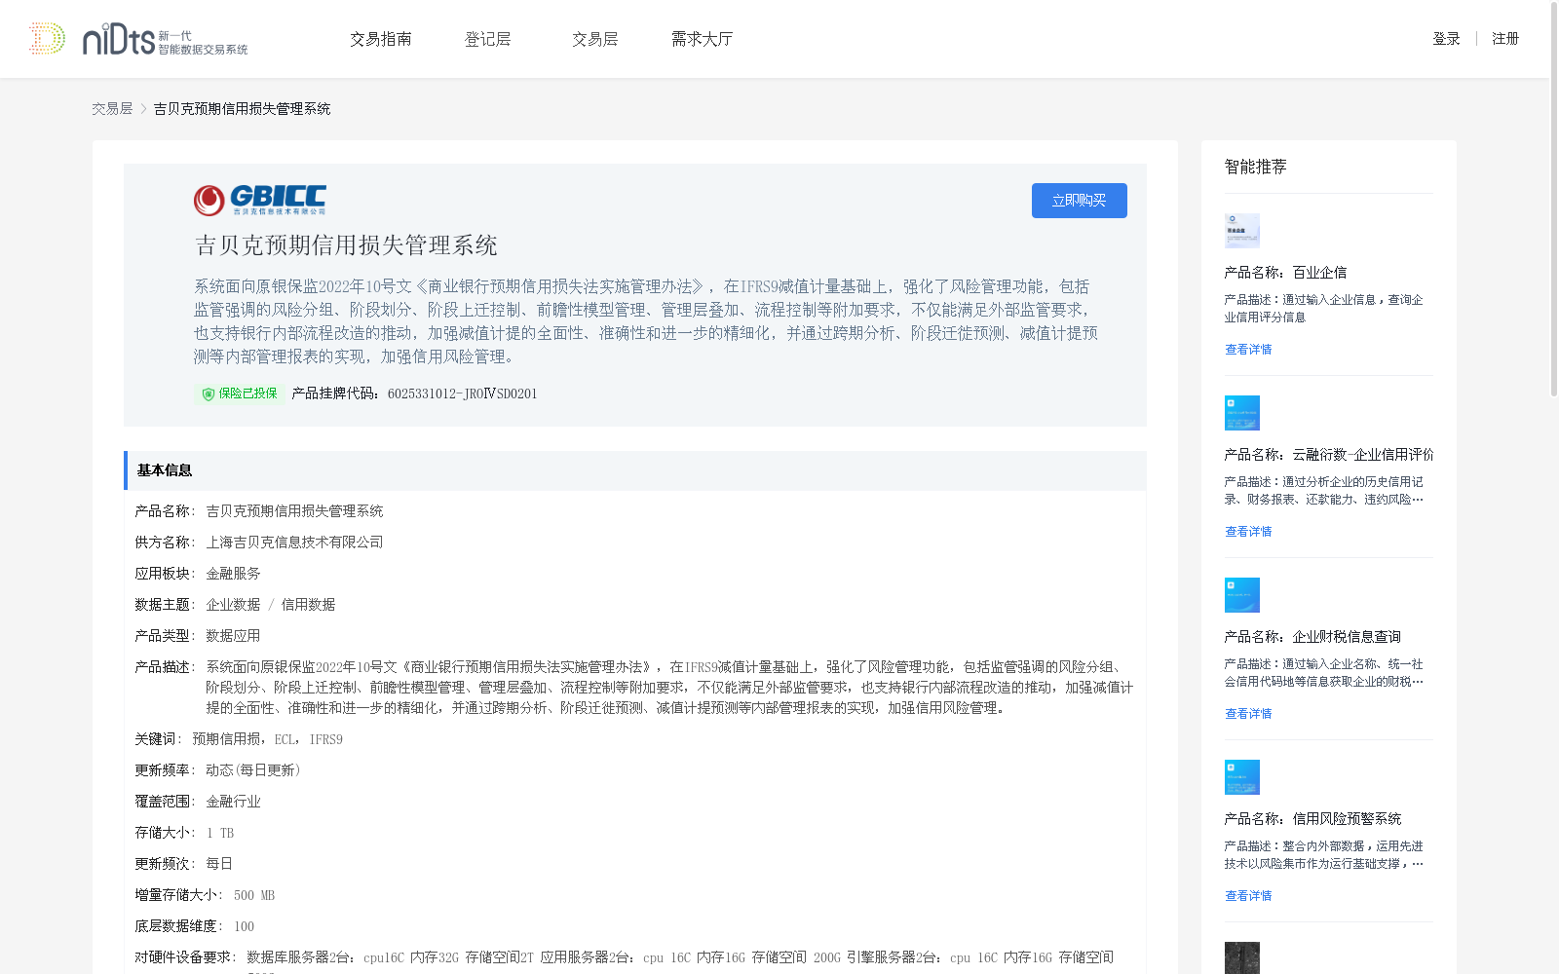Screen dimensions: 1559x974
Task: Open 云融衍数-企业信用评价 product name
Action: (1329, 455)
